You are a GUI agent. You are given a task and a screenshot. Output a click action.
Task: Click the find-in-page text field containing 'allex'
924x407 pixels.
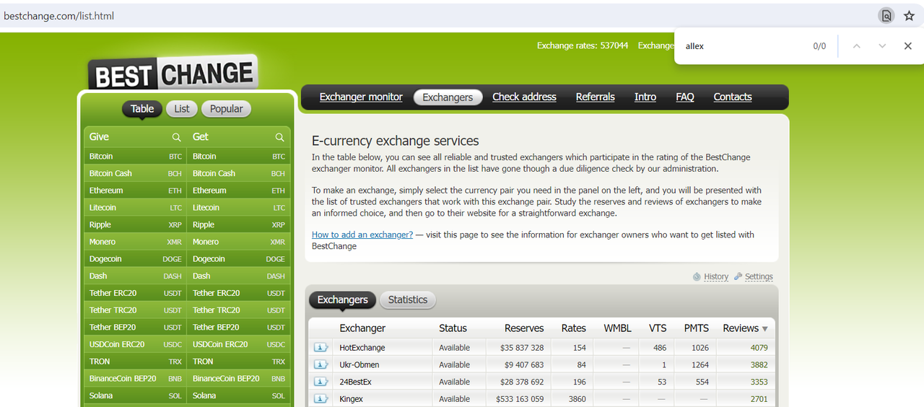click(x=744, y=46)
